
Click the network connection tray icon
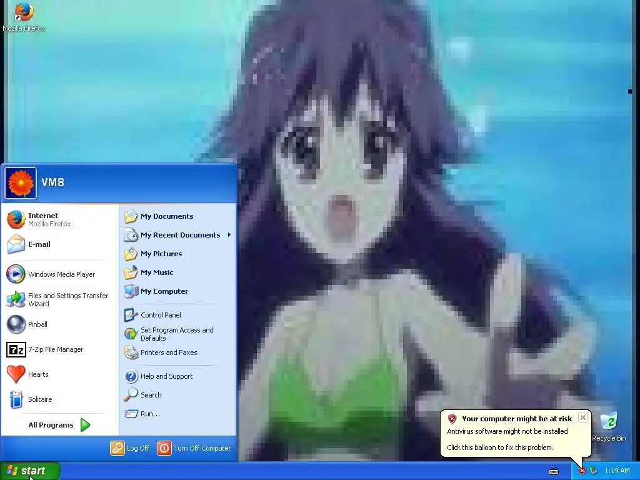(x=593, y=471)
